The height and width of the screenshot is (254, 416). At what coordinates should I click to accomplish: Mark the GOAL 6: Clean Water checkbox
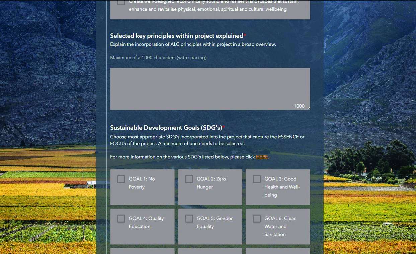point(257,219)
